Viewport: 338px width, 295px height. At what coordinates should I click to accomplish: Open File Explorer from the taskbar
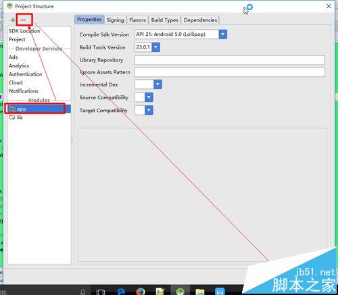click(x=199, y=292)
